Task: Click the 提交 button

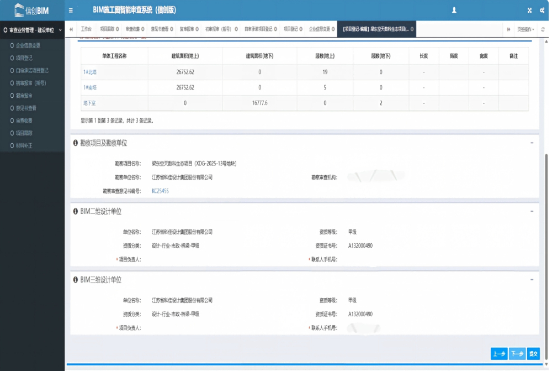Action: 533,354
